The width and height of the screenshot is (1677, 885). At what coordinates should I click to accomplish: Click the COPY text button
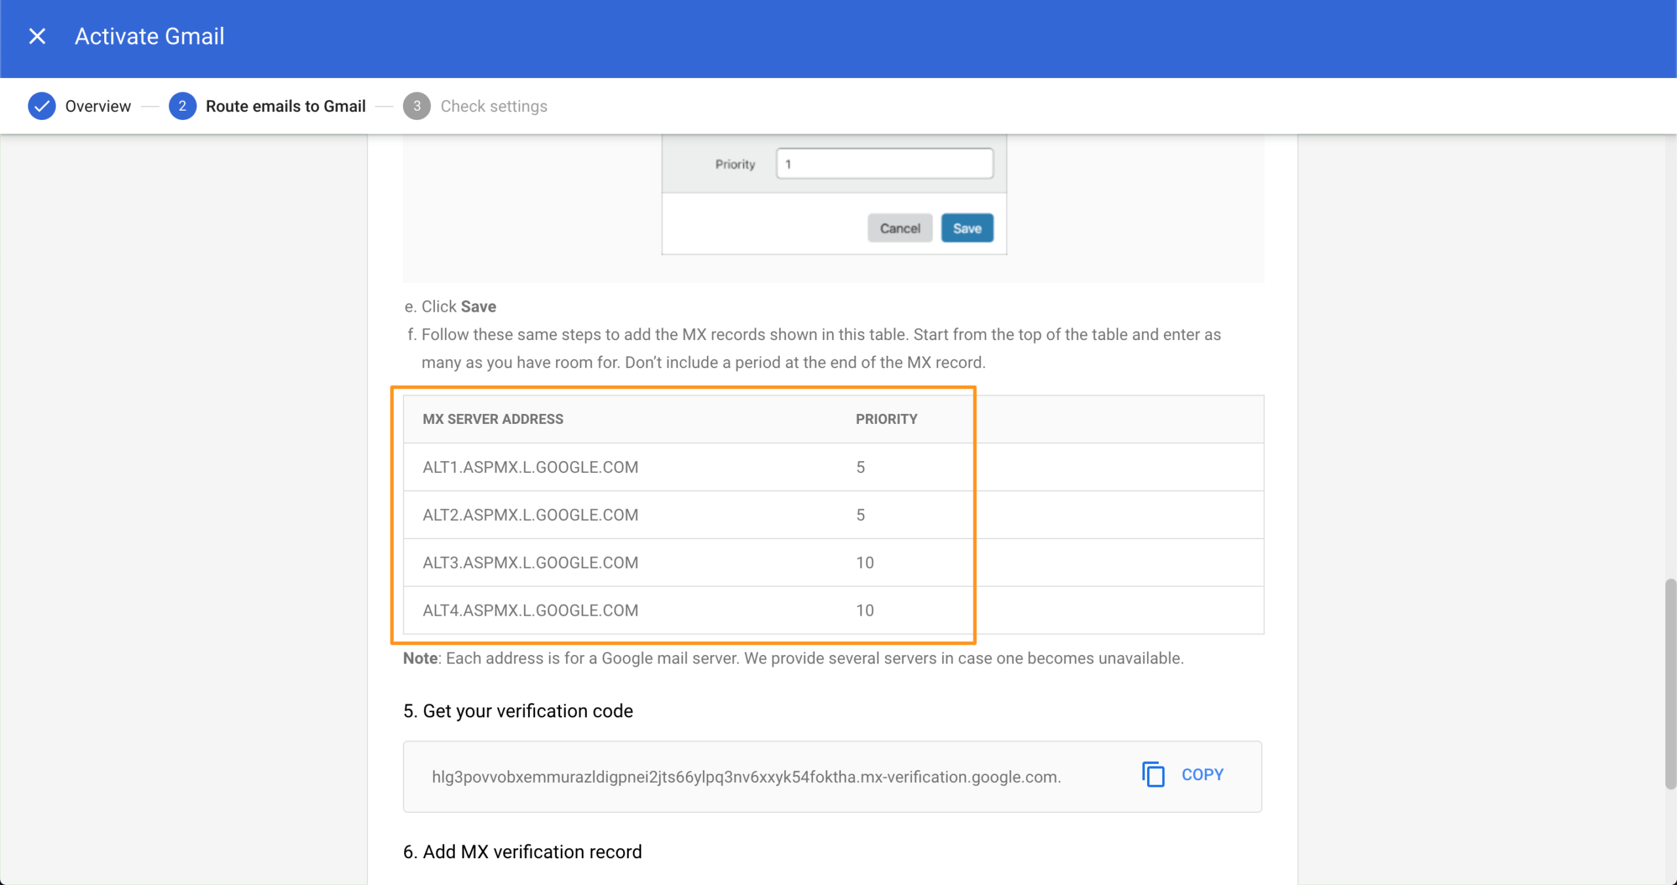[1202, 774]
